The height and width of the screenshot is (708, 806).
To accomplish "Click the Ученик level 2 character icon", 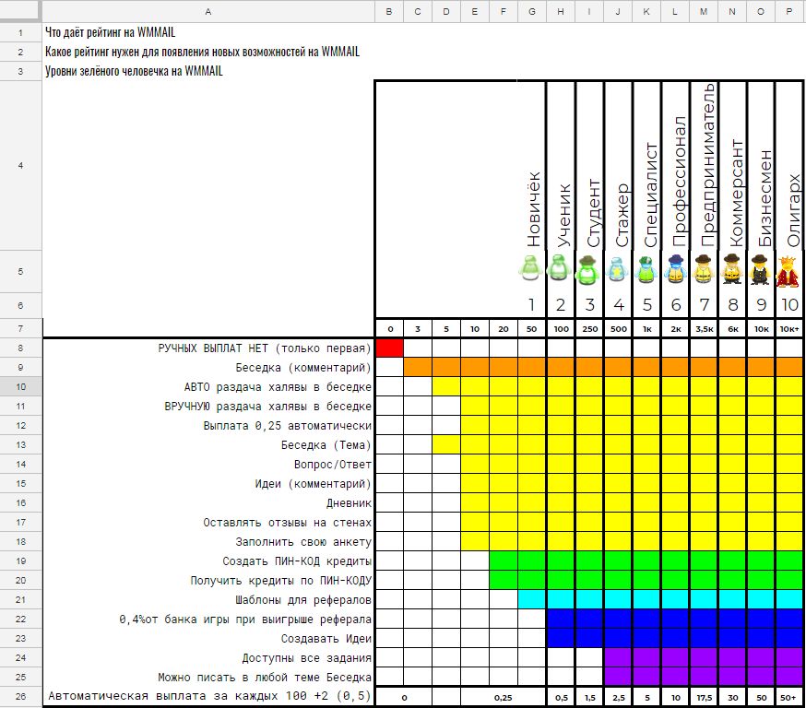I will pyautogui.click(x=559, y=267).
